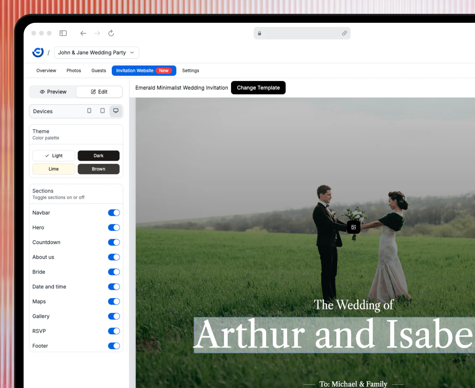This screenshot has width=475, height=388.
Task: Click the copy link icon in address bar
Action: tap(345, 33)
